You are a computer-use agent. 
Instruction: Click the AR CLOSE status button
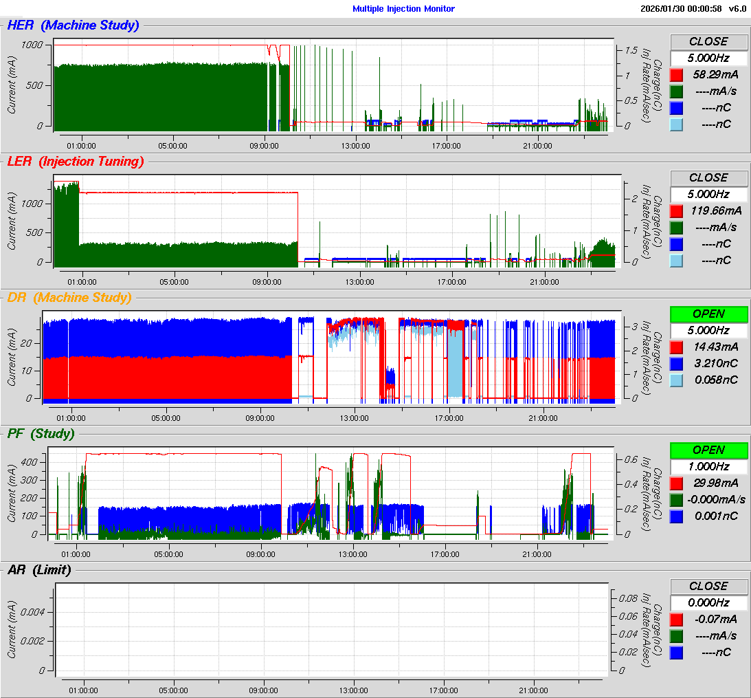tap(708, 586)
